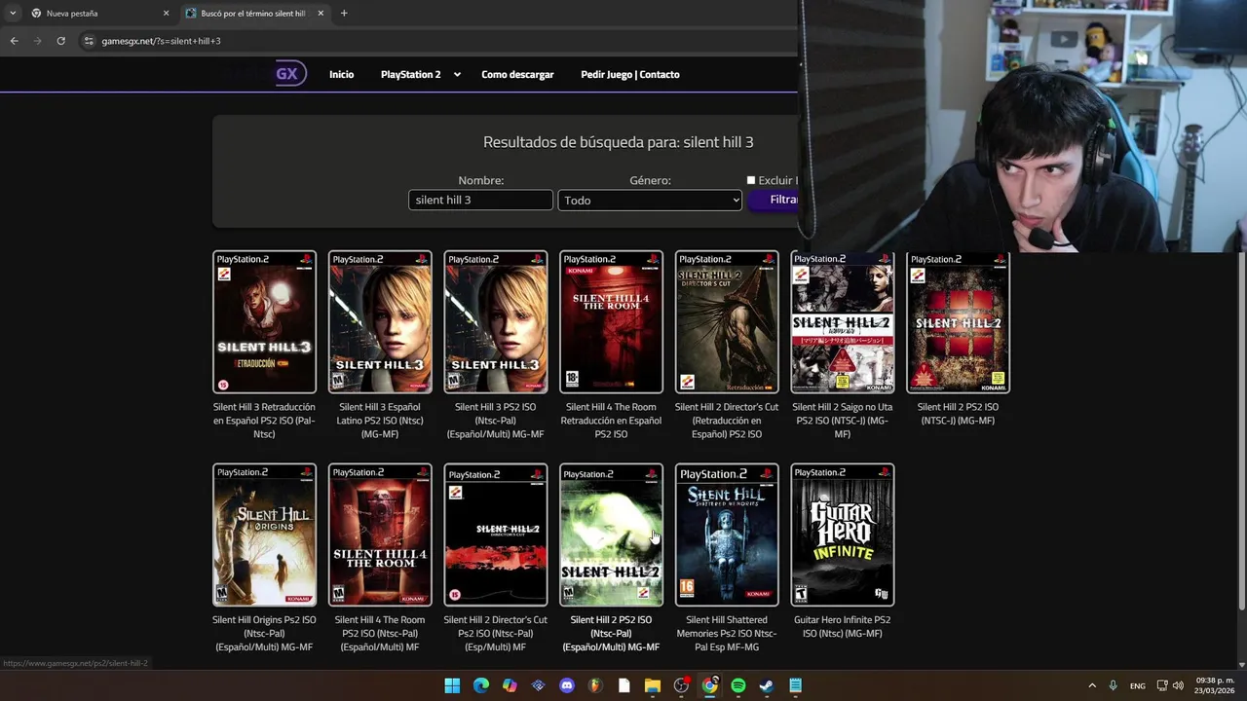Open 'Silent Hill 2 Saigo no Uta' title link
The image size is (1247, 701).
tap(843, 421)
